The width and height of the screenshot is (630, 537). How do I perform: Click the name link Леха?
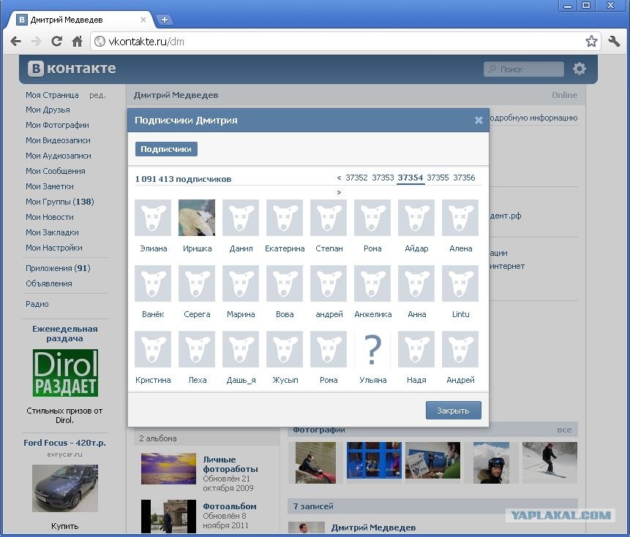coord(198,380)
